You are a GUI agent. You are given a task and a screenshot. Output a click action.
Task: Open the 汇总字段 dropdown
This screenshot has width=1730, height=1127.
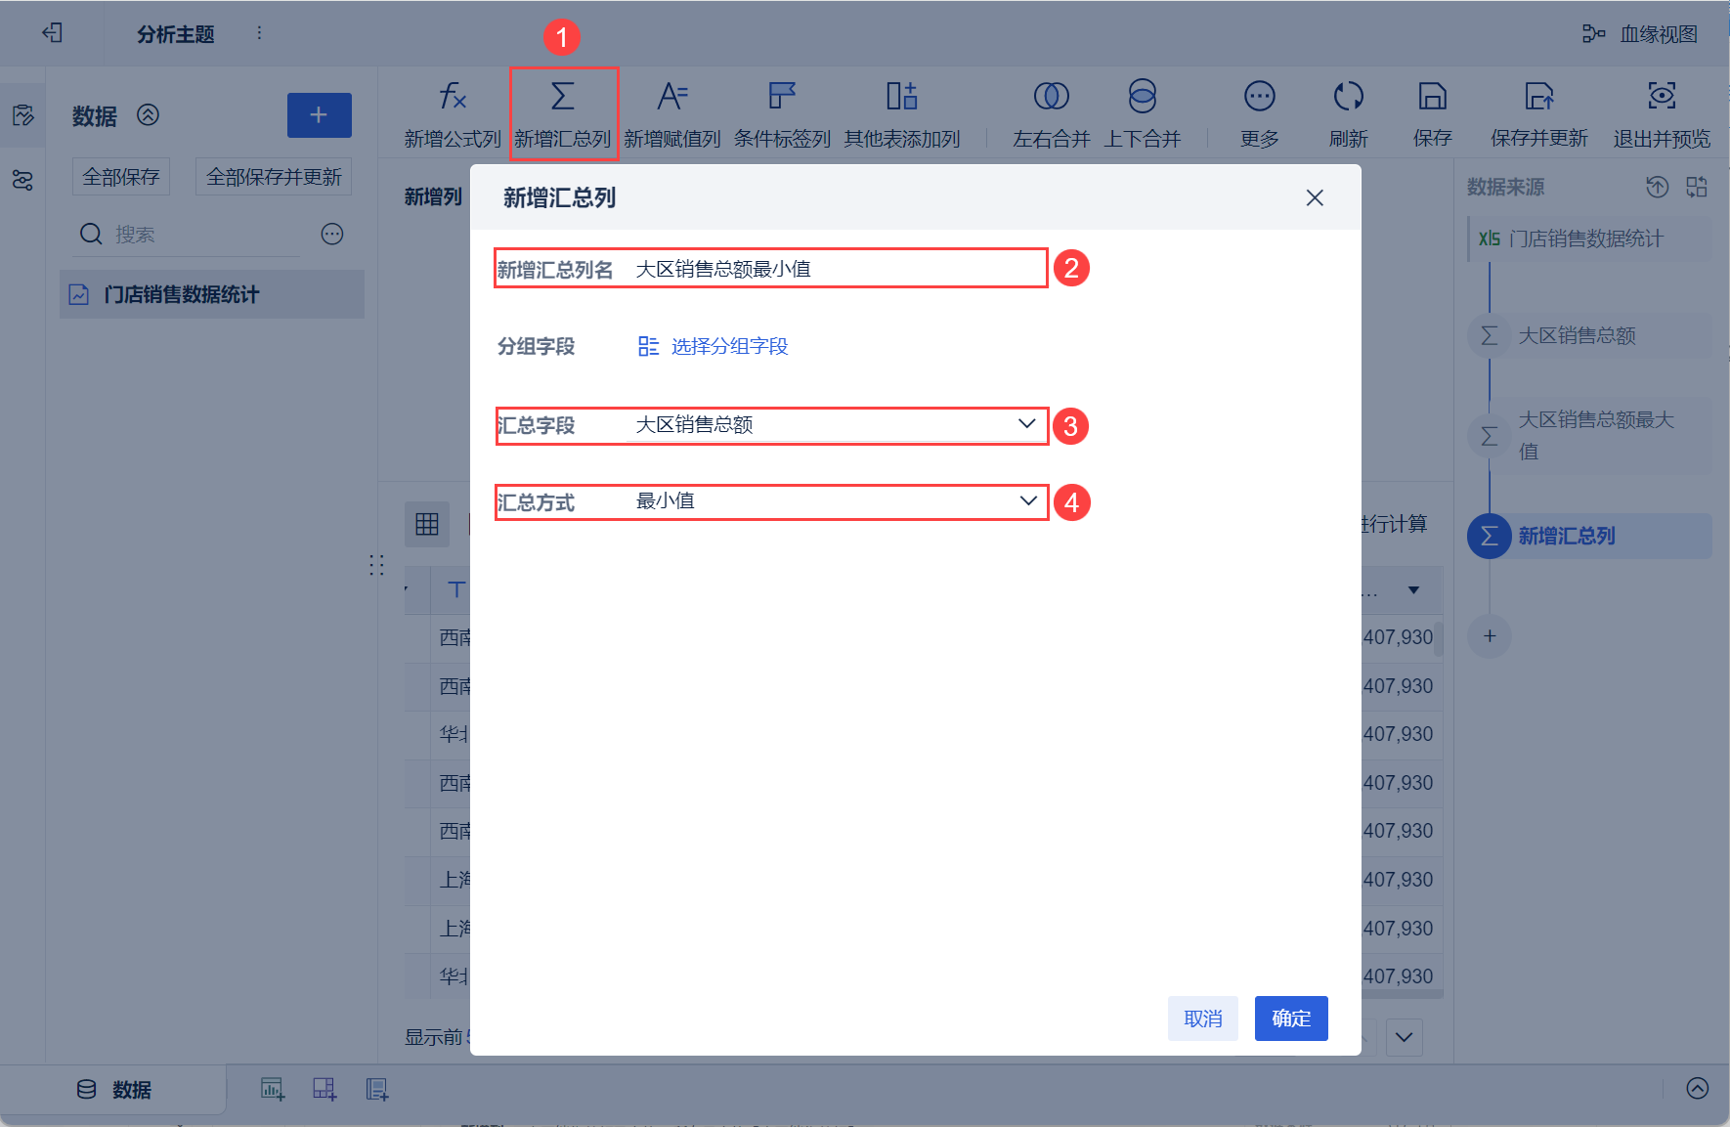[836, 425]
